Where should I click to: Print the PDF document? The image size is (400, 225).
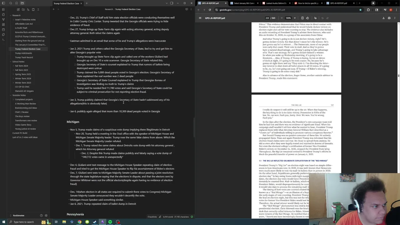point(389,18)
